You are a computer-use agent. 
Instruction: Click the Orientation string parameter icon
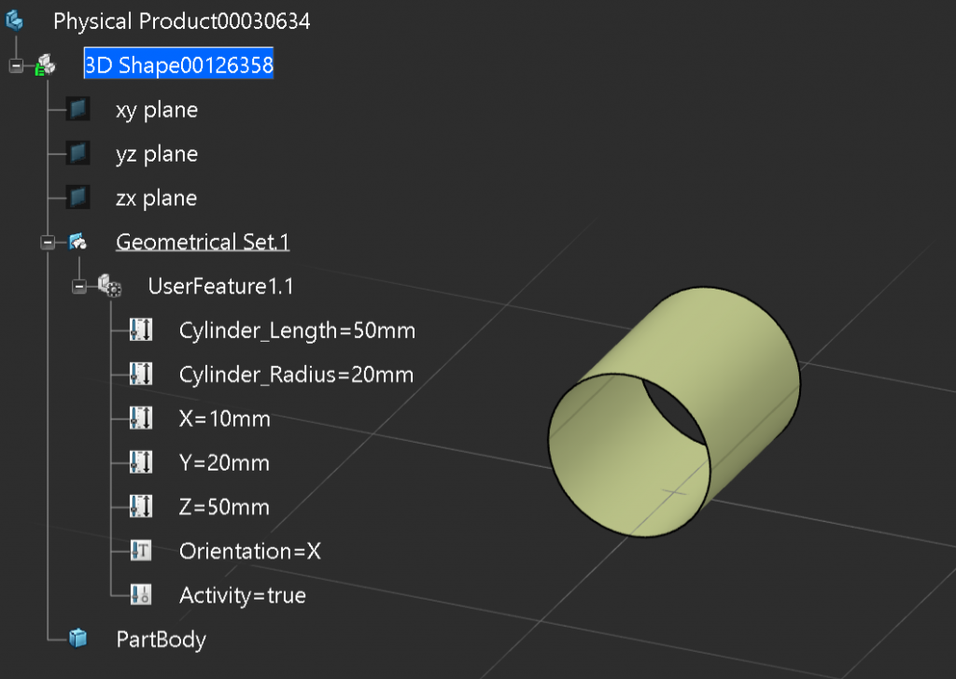coord(141,550)
